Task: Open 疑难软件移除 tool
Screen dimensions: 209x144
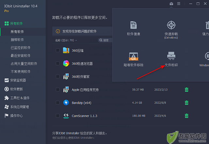Action: (x=134, y=59)
